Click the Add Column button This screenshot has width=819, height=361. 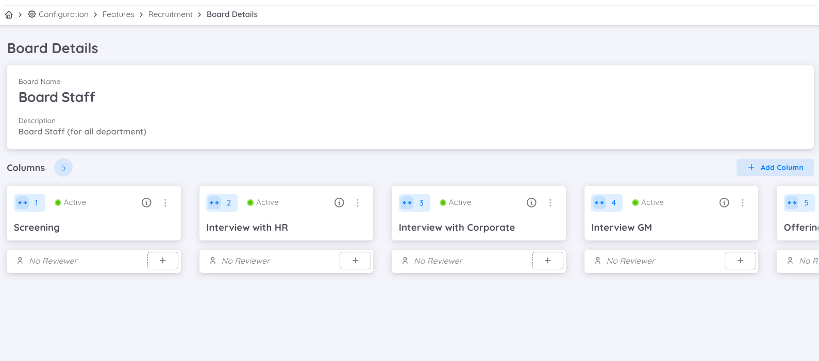[x=775, y=167]
